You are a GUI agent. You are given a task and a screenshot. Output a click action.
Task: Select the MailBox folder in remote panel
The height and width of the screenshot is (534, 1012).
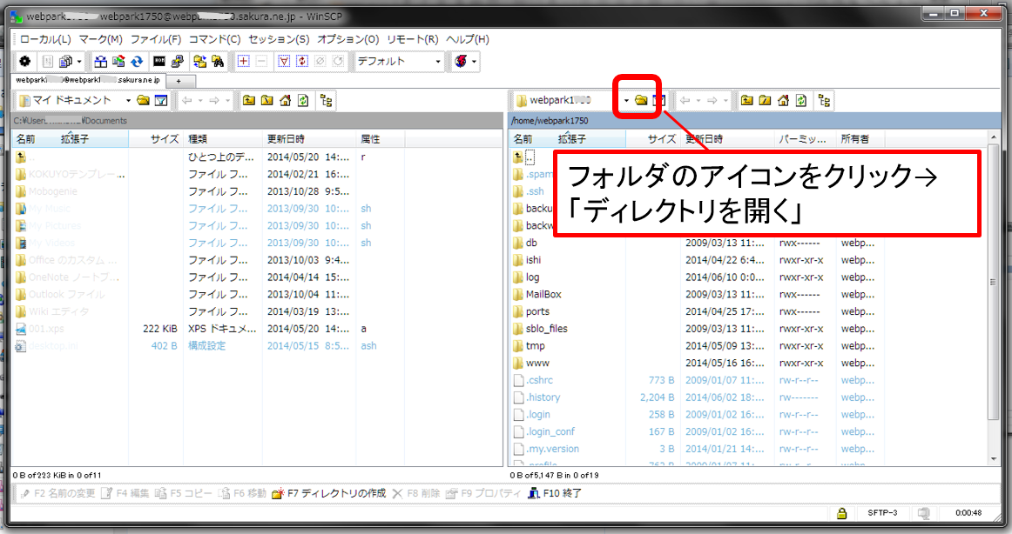[543, 294]
